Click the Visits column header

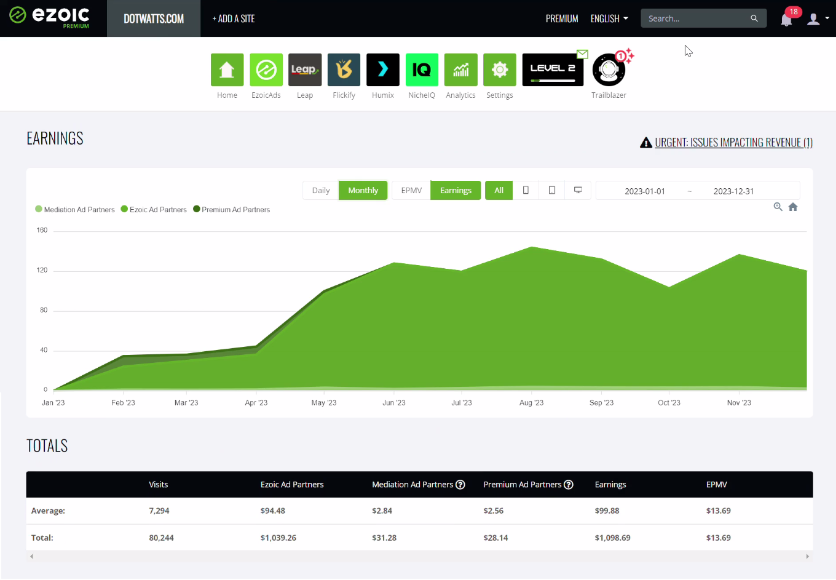pos(159,485)
